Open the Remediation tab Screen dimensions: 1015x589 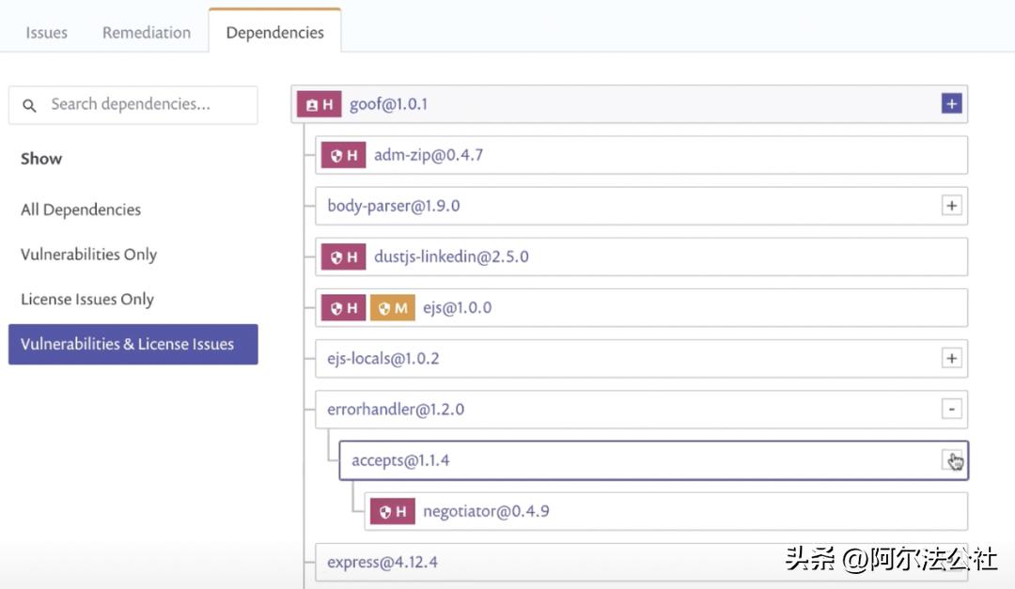(147, 32)
